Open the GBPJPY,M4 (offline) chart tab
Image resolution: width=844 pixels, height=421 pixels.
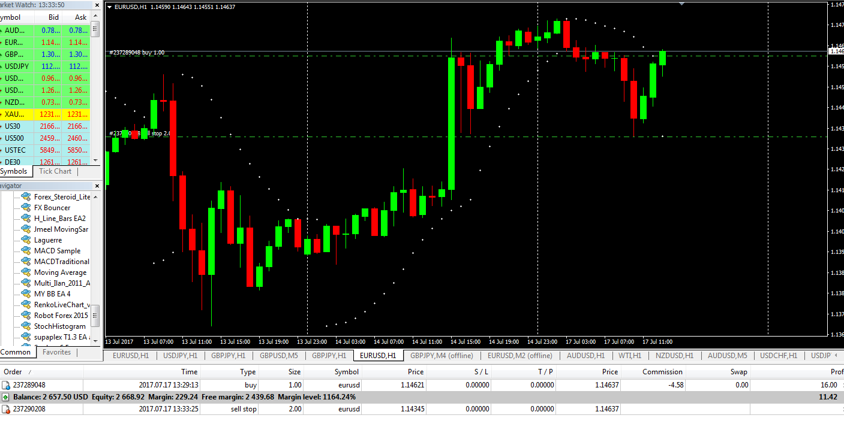(x=442, y=355)
